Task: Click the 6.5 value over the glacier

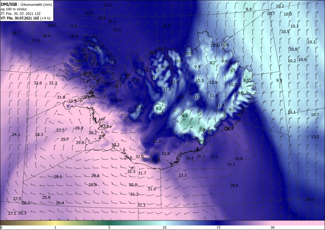Action: pyautogui.click(x=185, y=115)
